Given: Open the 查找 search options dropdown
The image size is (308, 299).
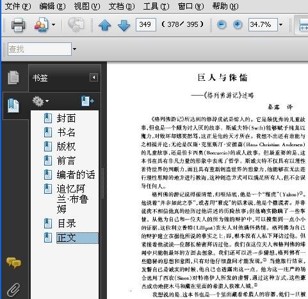Looking at the screenshot, I should coord(74,49).
